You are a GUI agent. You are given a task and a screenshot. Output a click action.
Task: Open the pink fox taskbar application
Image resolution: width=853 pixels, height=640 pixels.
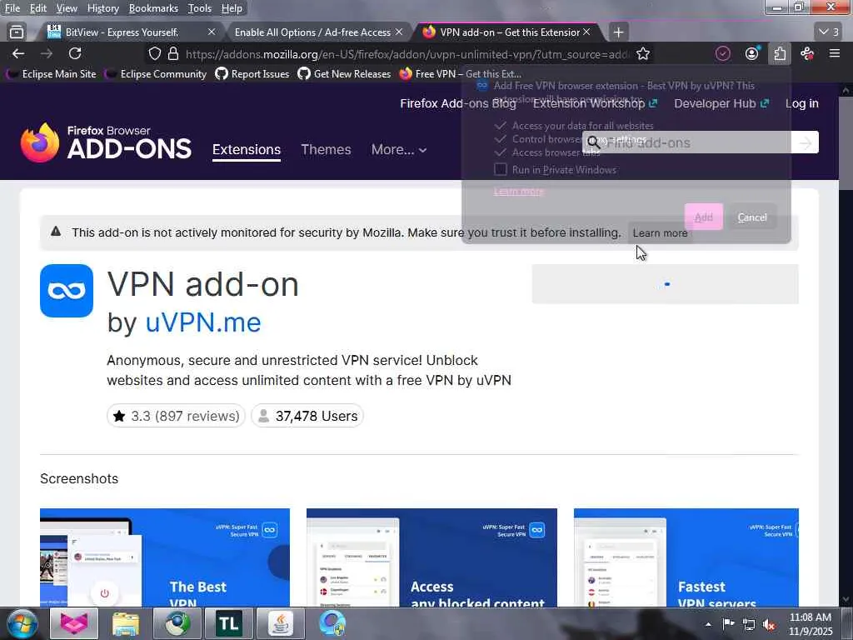point(74,623)
